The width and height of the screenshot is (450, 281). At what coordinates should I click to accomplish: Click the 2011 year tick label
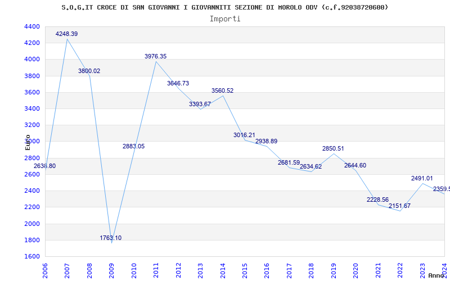[156, 270]
